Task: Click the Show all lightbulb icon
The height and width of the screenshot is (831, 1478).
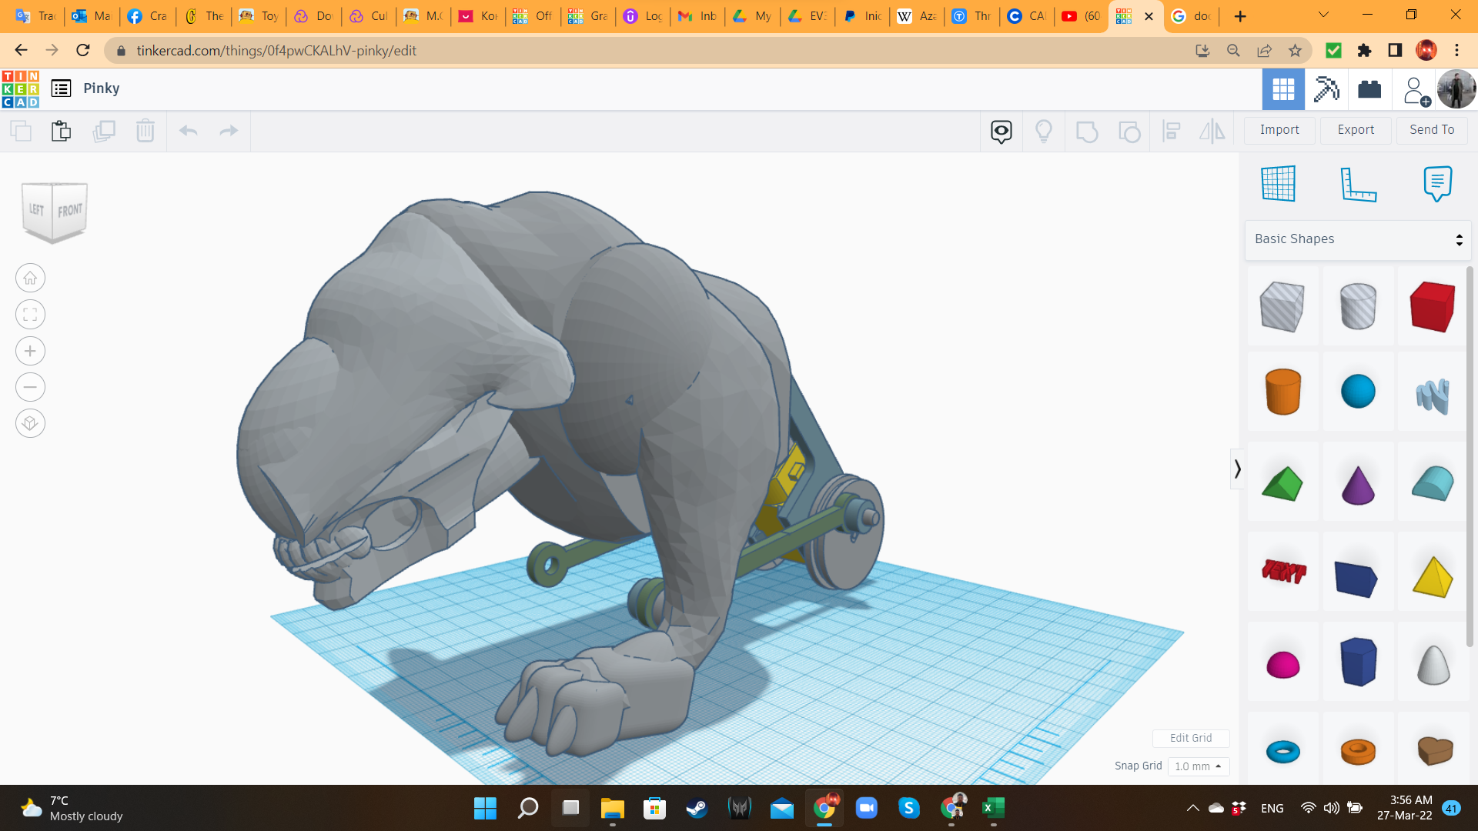Action: pyautogui.click(x=1044, y=131)
